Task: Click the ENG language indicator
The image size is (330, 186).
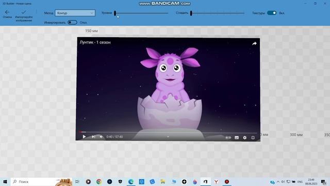Action: pos(300,181)
